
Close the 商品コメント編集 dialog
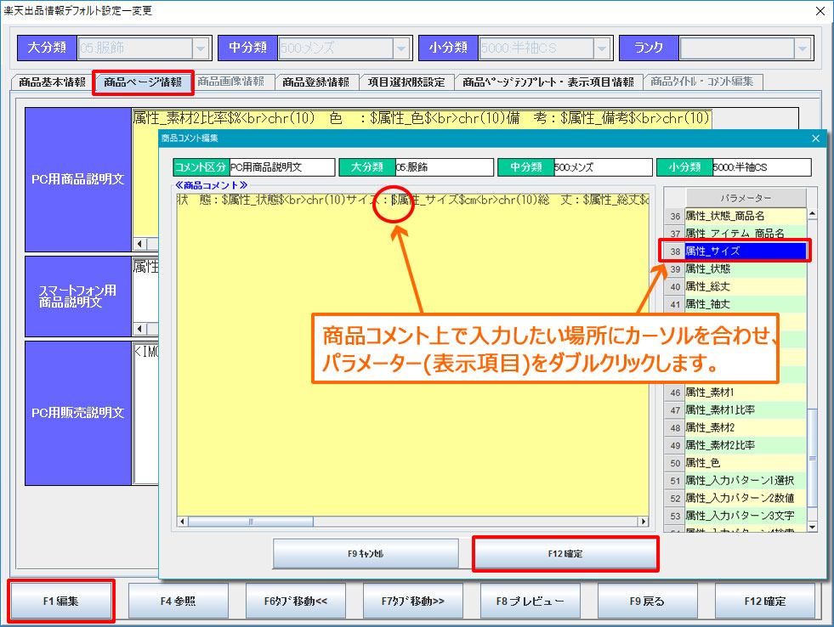tap(816, 138)
